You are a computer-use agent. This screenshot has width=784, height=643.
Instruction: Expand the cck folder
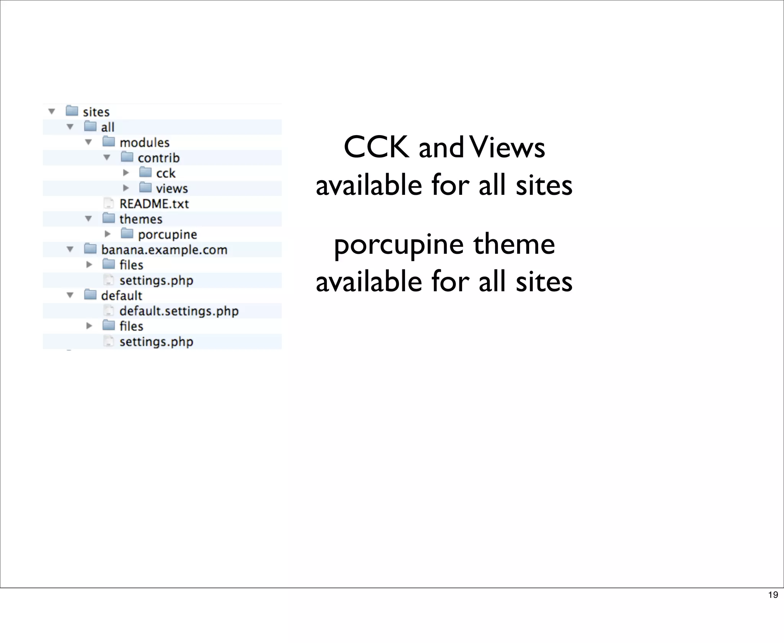coord(126,173)
